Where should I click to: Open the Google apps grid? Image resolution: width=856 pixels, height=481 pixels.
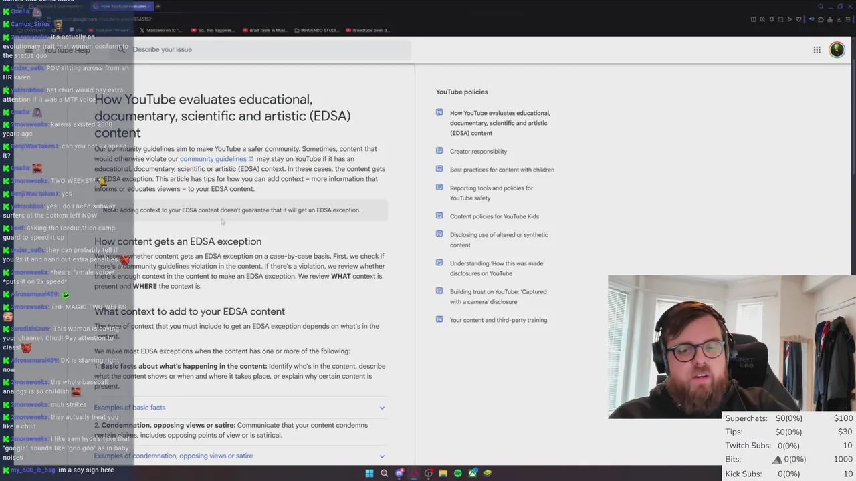pos(817,49)
